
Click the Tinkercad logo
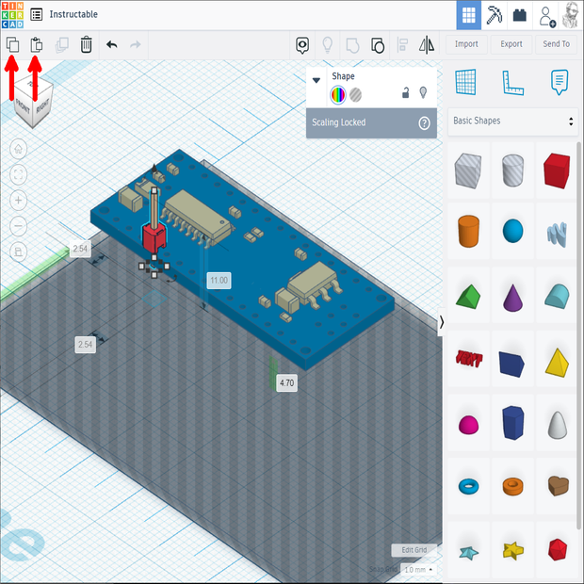pos(12,14)
